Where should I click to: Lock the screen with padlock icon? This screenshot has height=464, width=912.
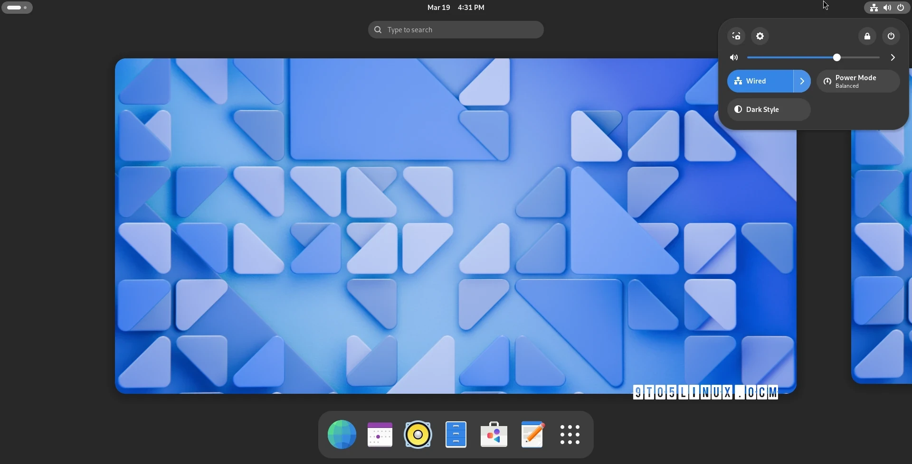[868, 37]
